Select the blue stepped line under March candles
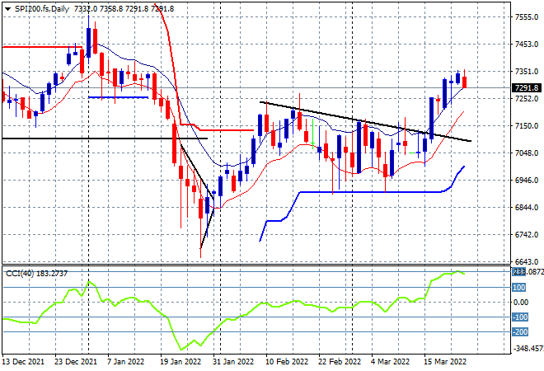Screen dimensions: 544x371 click(371, 192)
